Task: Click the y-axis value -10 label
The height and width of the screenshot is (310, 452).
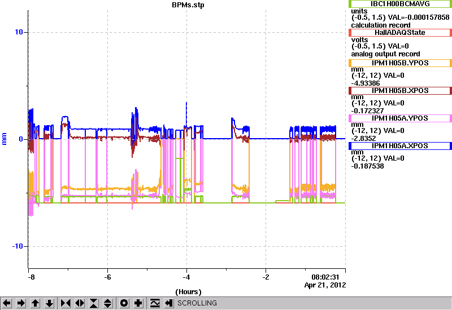Action: pos(18,246)
